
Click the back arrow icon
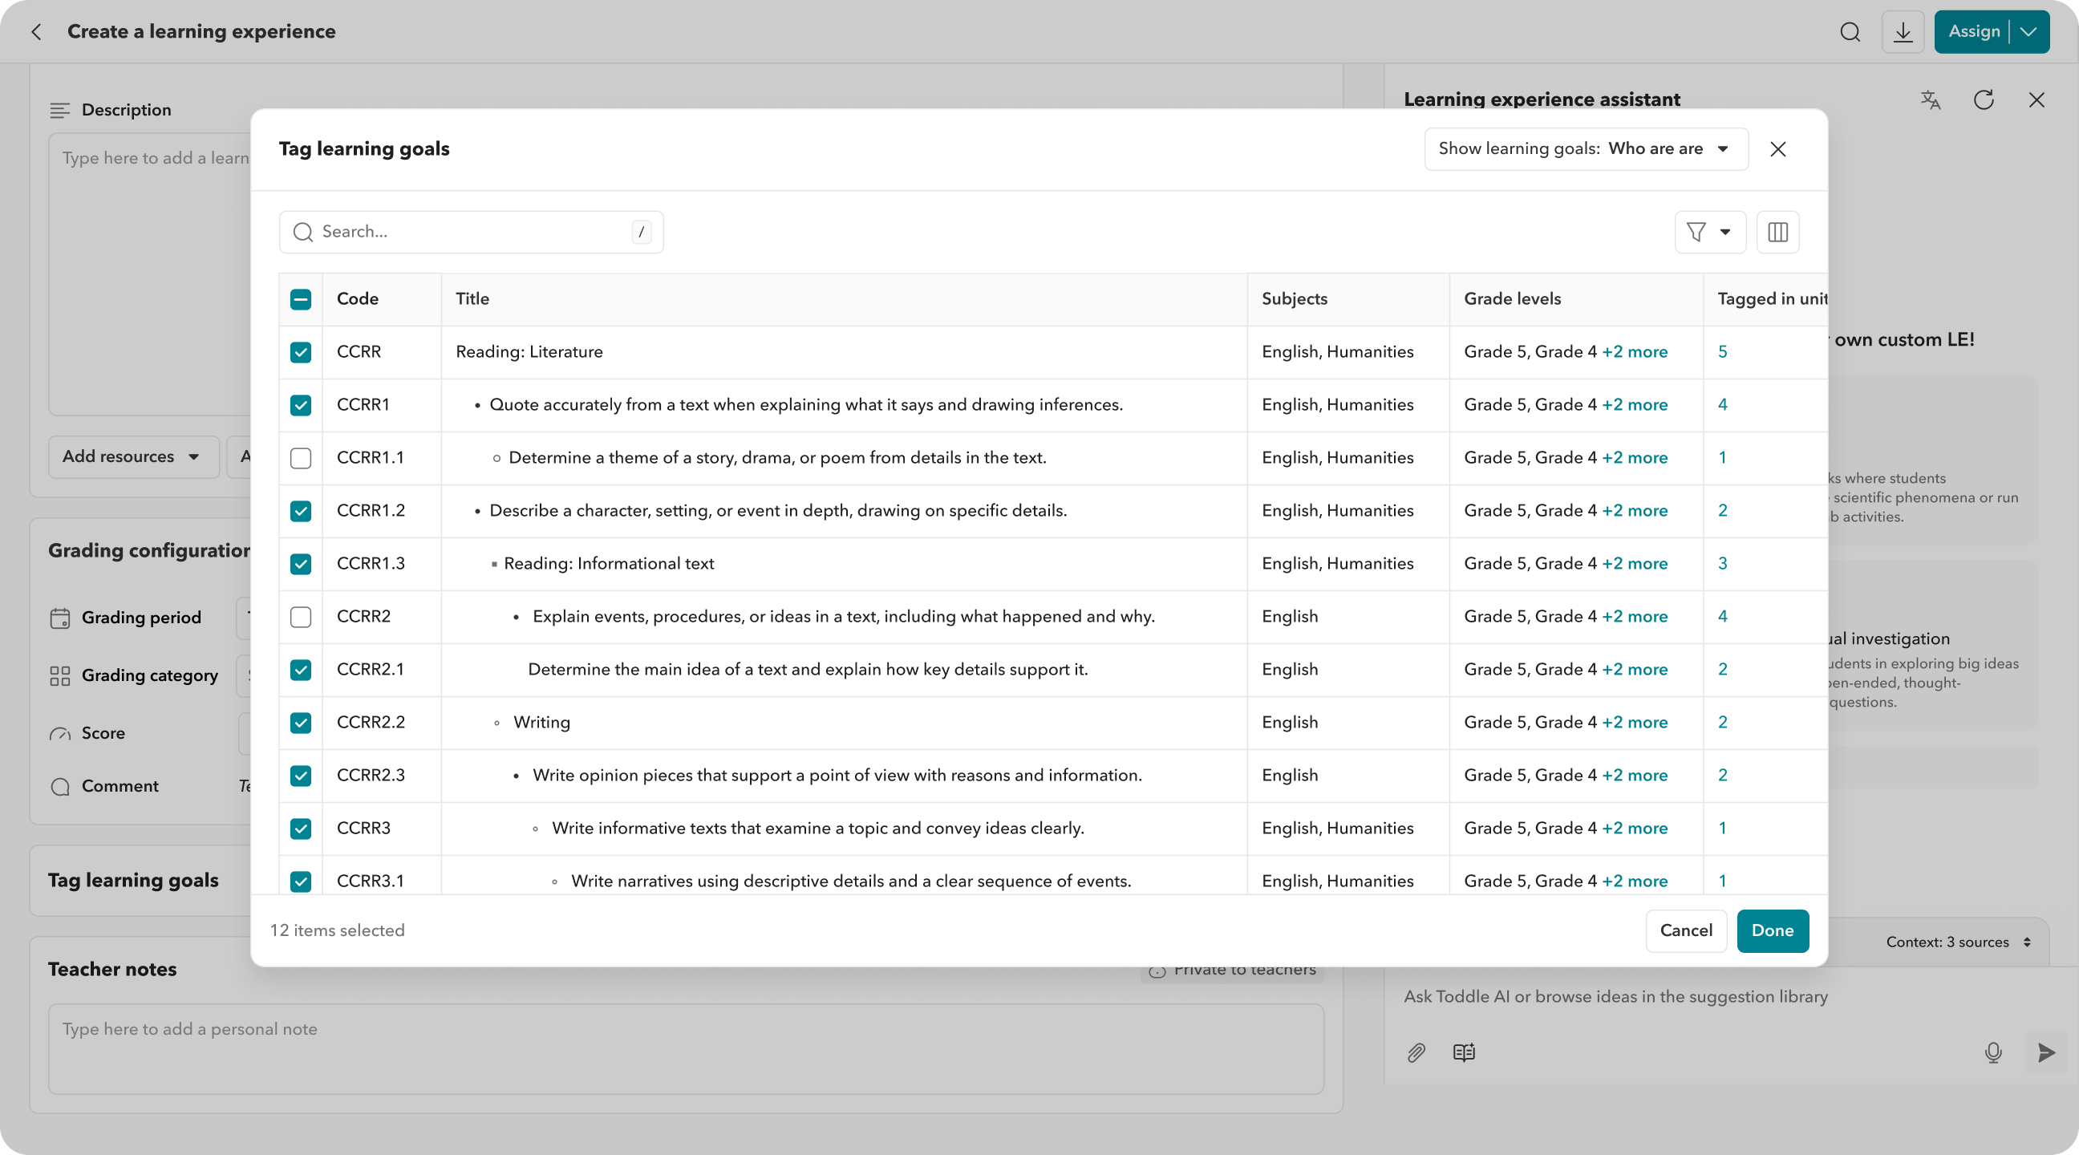(x=36, y=31)
